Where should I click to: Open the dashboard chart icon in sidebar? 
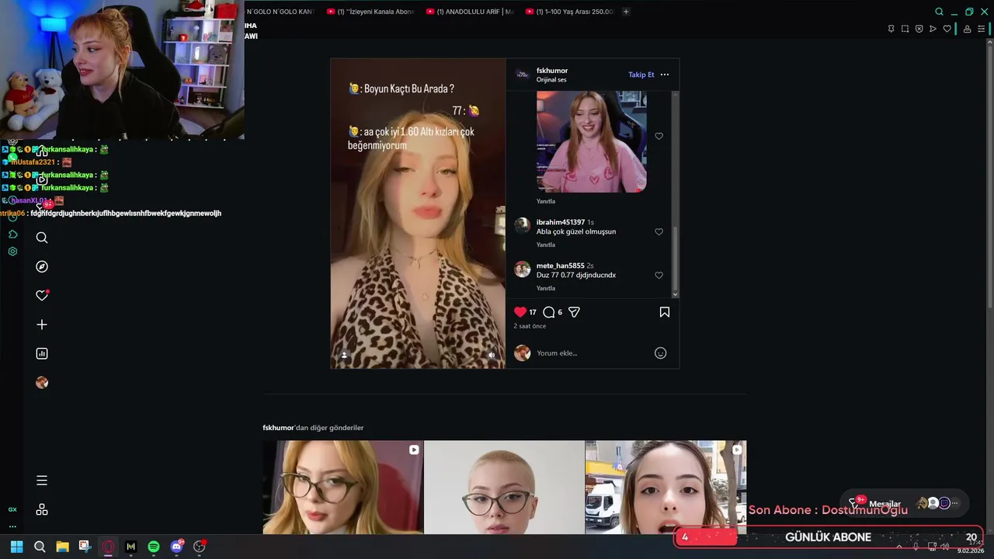42,353
